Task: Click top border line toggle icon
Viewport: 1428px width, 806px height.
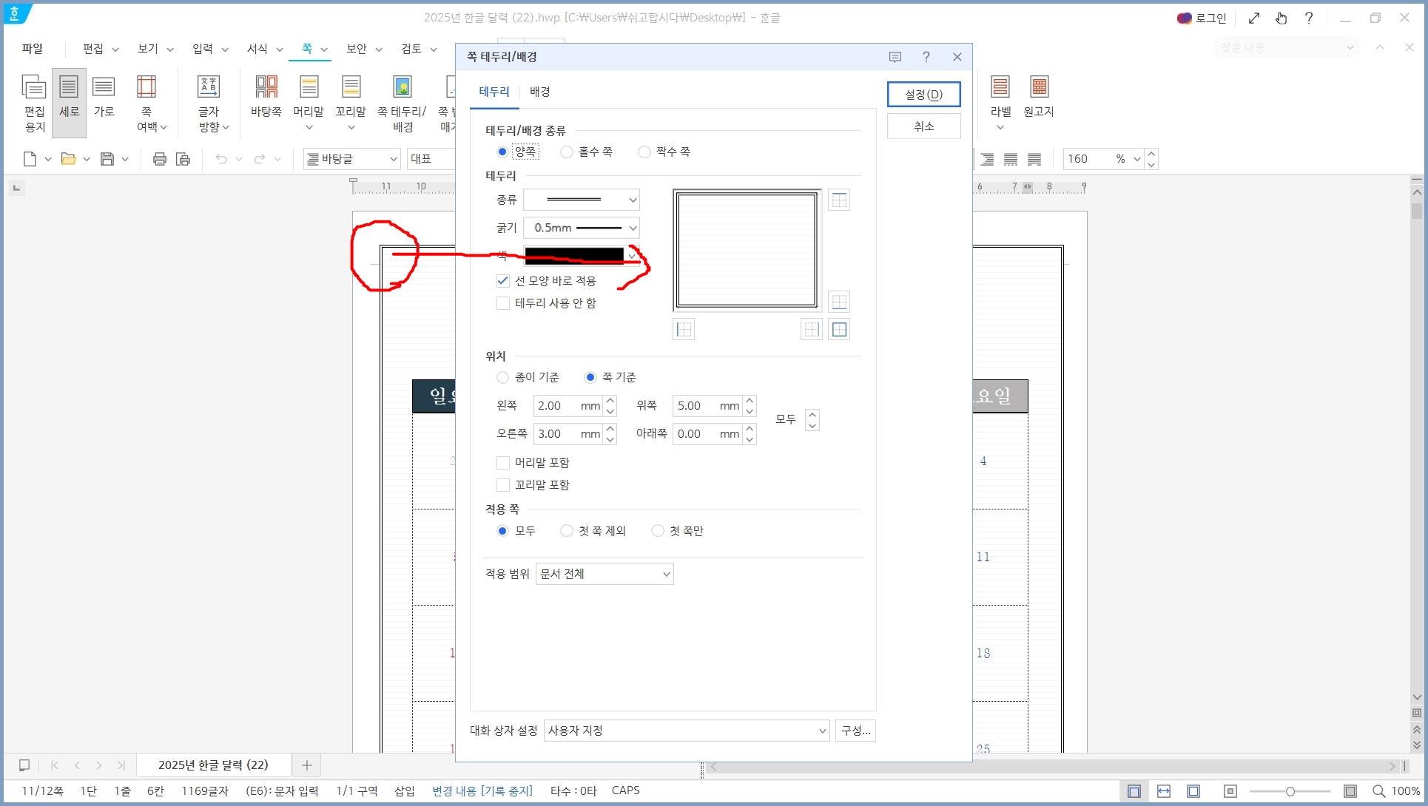Action: click(x=839, y=200)
